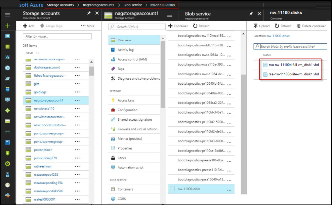Pin the Storage accounts blade
The width and height of the screenshot is (332, 205).
click(x=89, y=13)
